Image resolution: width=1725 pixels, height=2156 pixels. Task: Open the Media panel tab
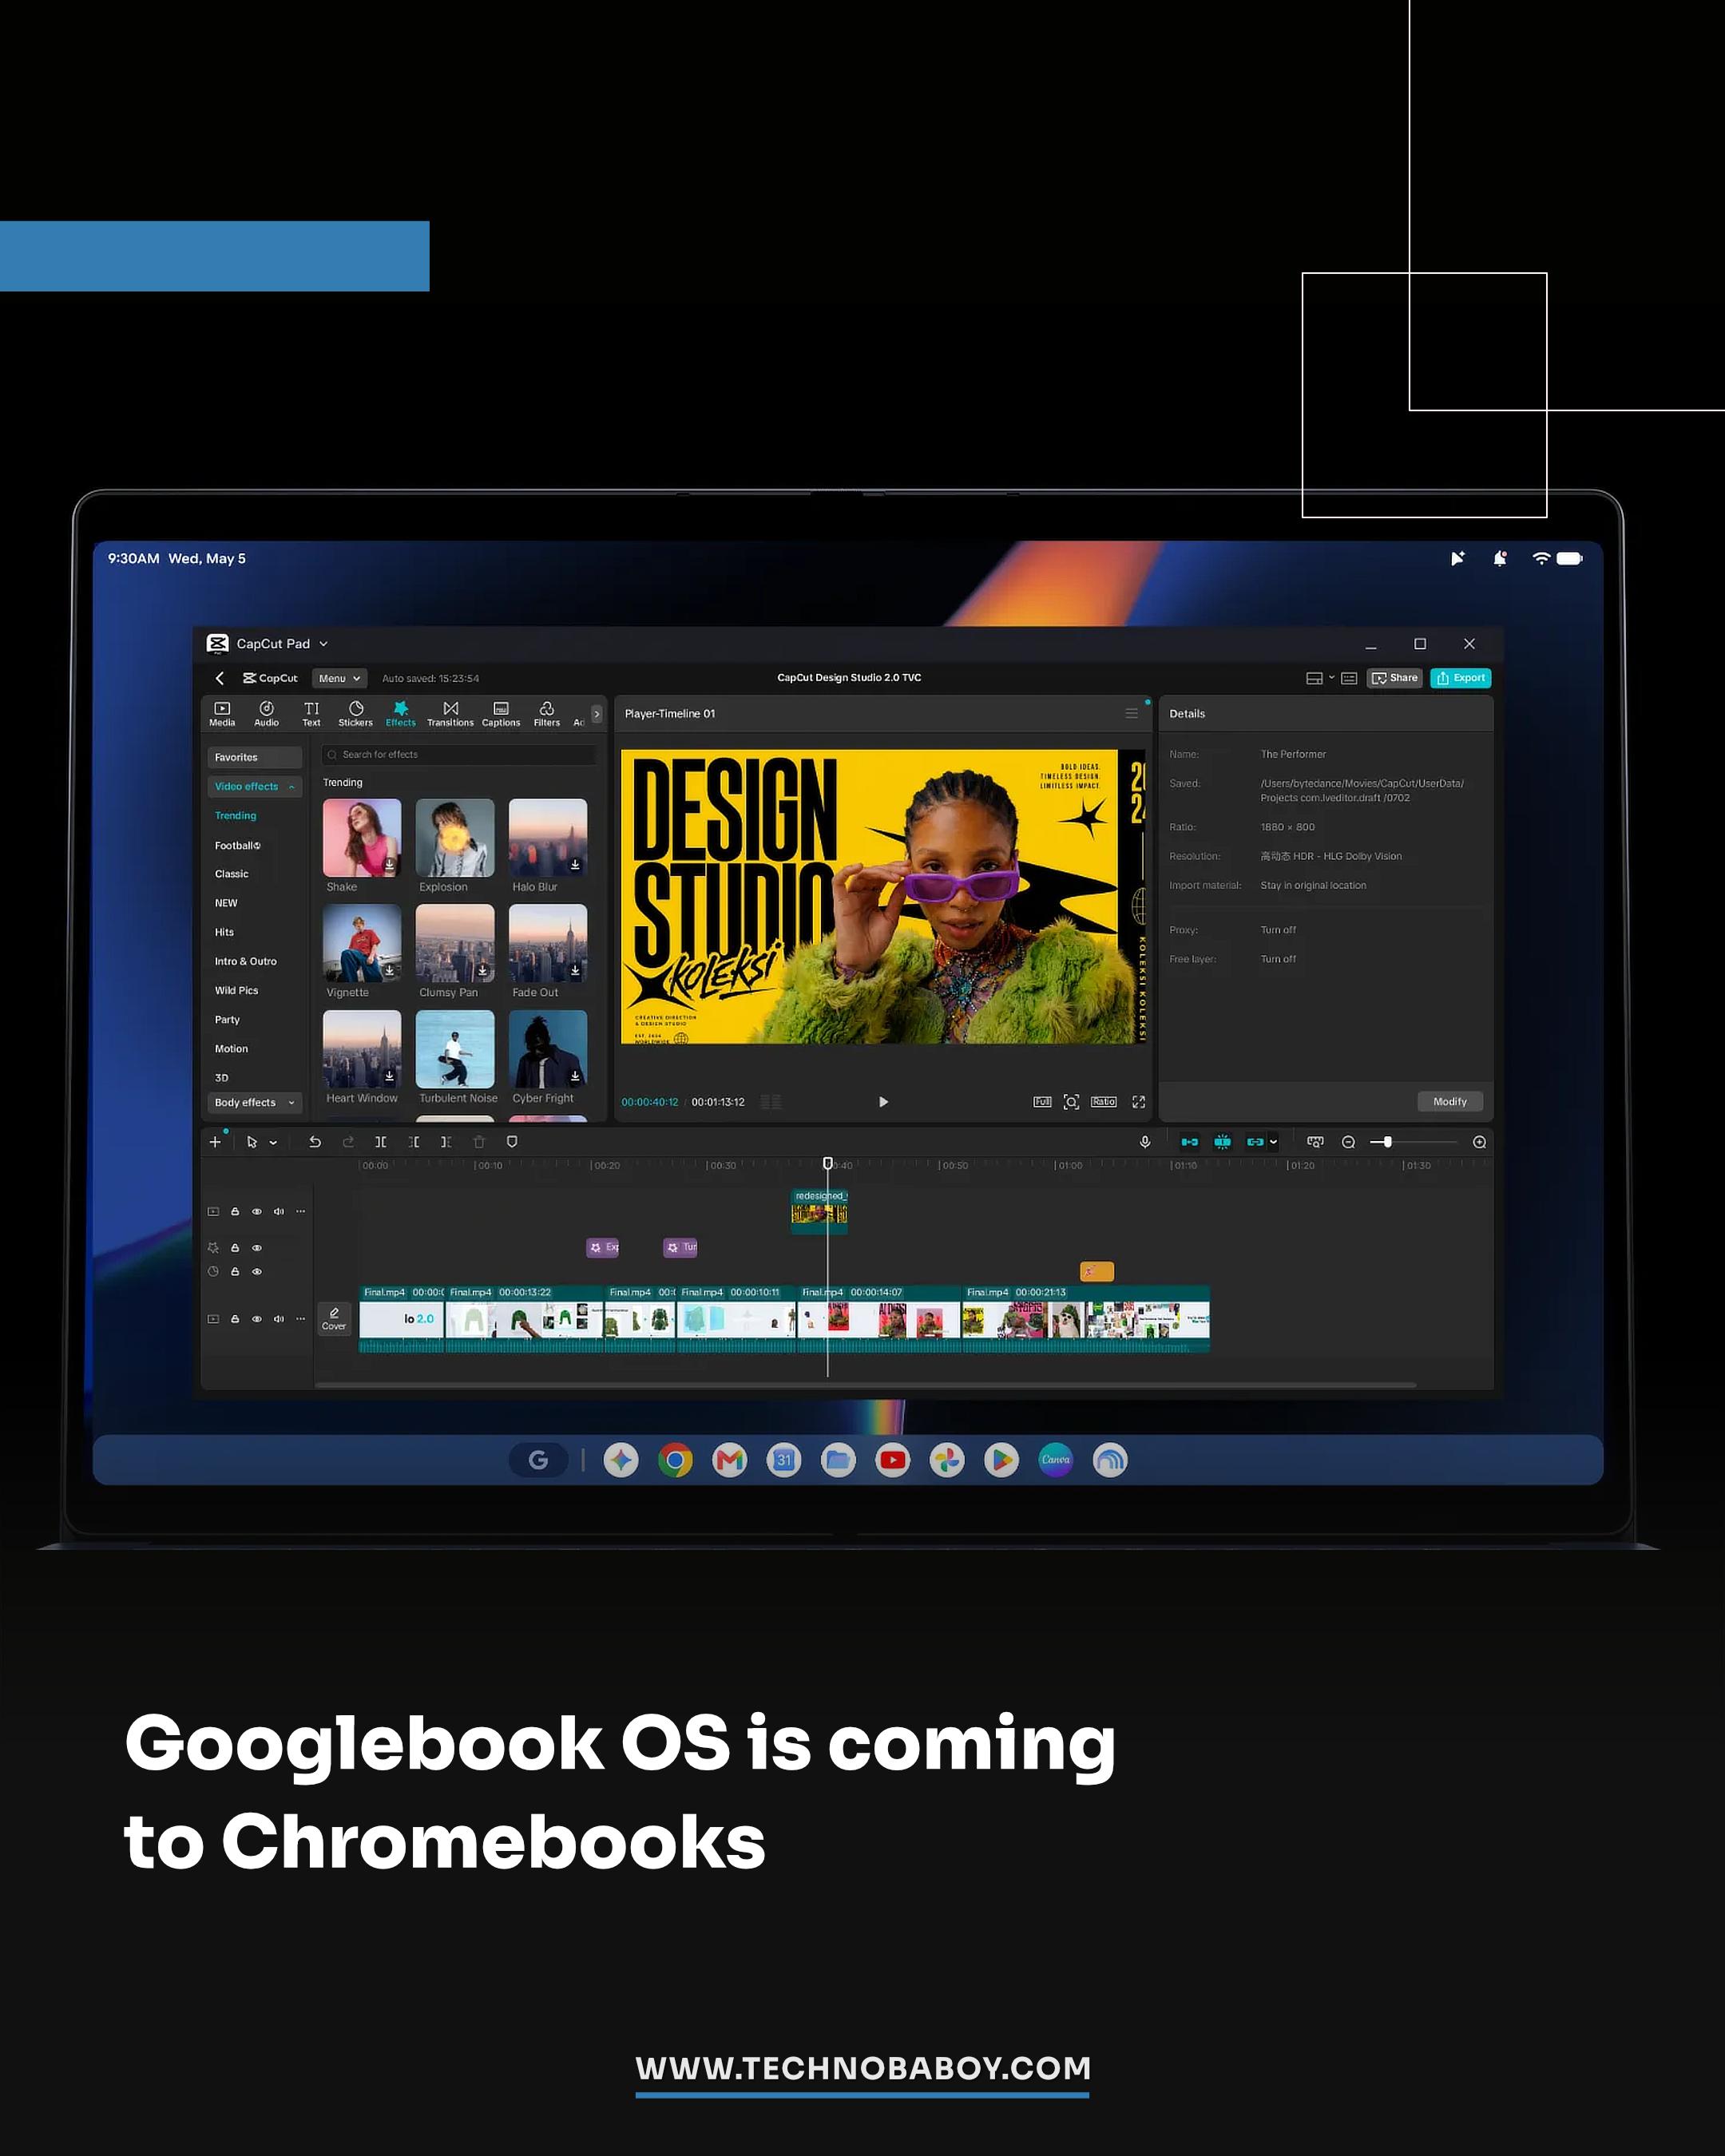coord(222,714)
